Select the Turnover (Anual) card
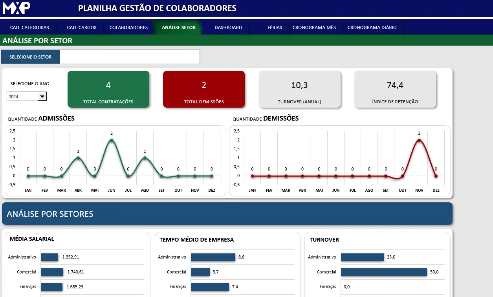 click(299, 89)
